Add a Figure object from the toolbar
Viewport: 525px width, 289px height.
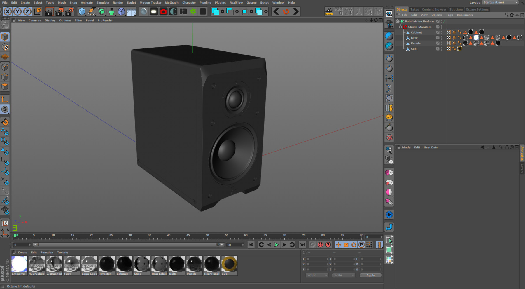point(112,11)
